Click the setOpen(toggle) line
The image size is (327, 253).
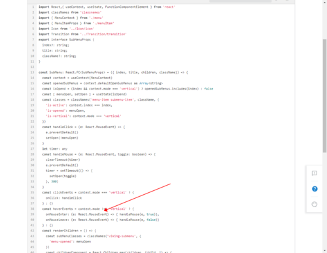pos(63,176)
